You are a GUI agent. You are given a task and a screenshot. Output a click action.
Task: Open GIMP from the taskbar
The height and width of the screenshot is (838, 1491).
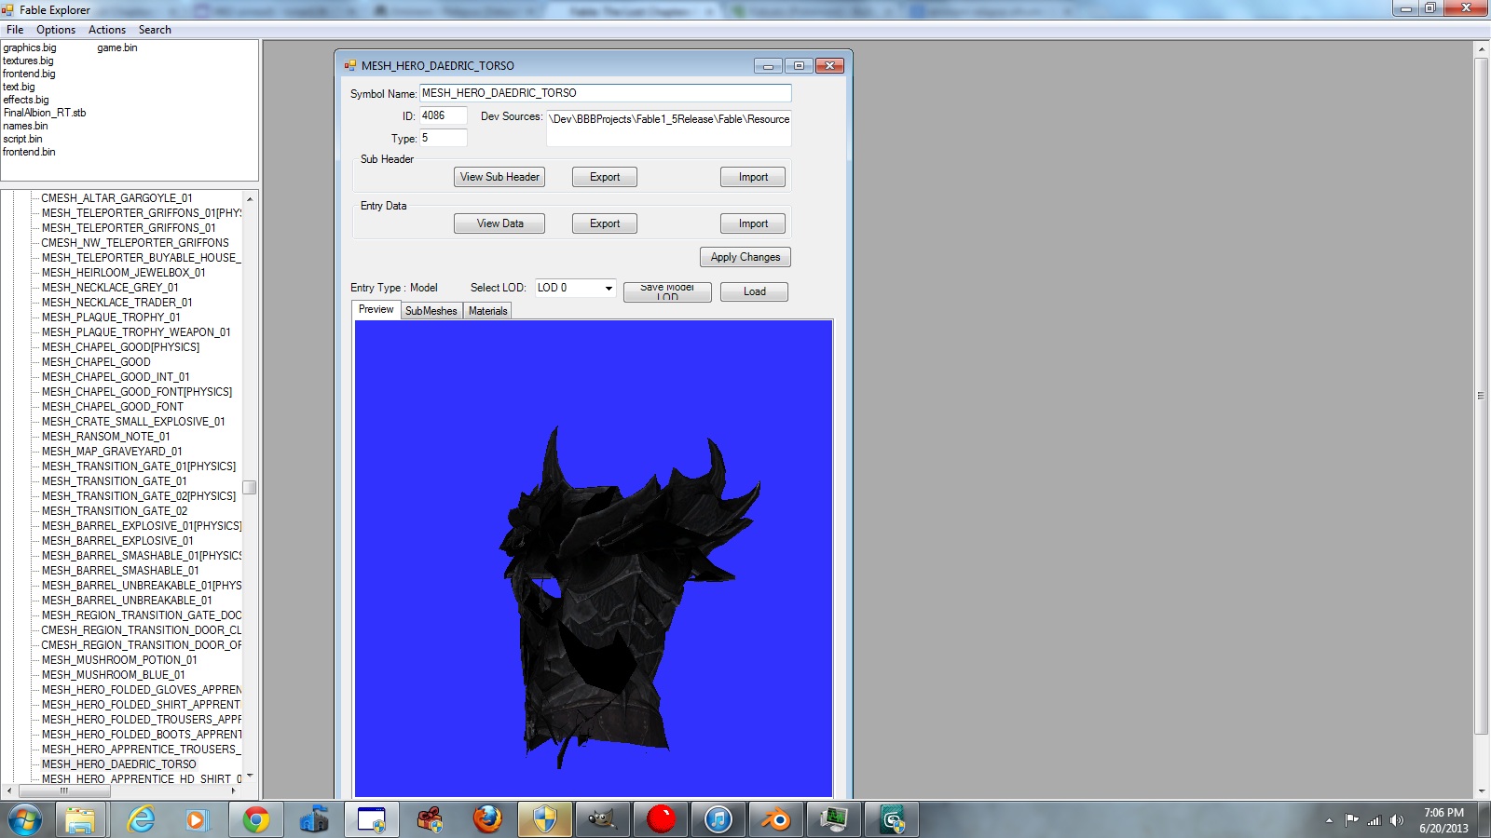coord(602,819)
